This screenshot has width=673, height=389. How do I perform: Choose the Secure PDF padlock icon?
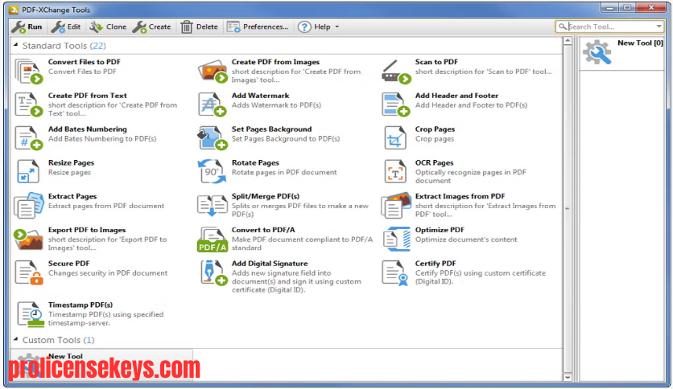click(29, 272)
